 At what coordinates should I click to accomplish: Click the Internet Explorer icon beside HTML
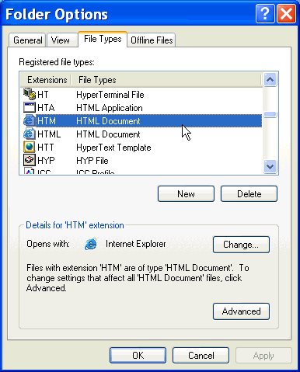coord(30,134)
